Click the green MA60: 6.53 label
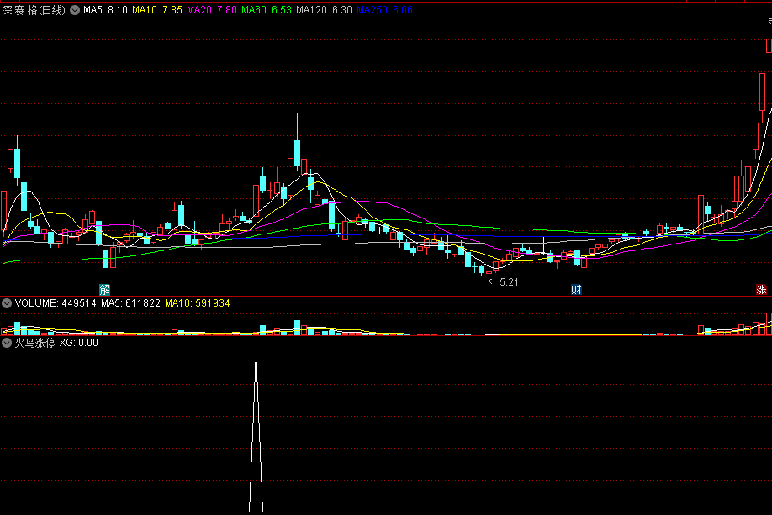772x515 pixels. 267,10
